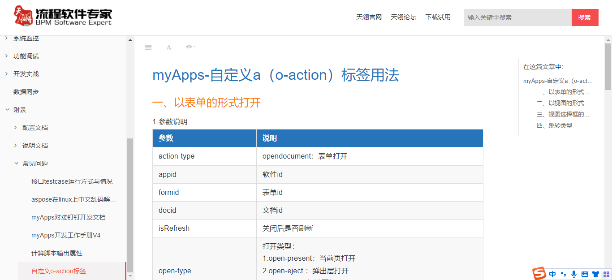Screen dimensions: 612x280
Task: Jump to 一、以表单的形式 TOC entry
Action: (x=563, y=92)
